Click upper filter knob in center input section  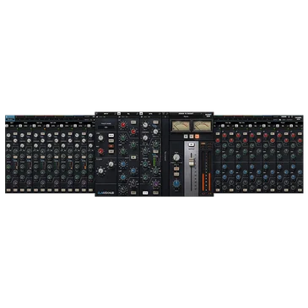click(x=111, y=165)
